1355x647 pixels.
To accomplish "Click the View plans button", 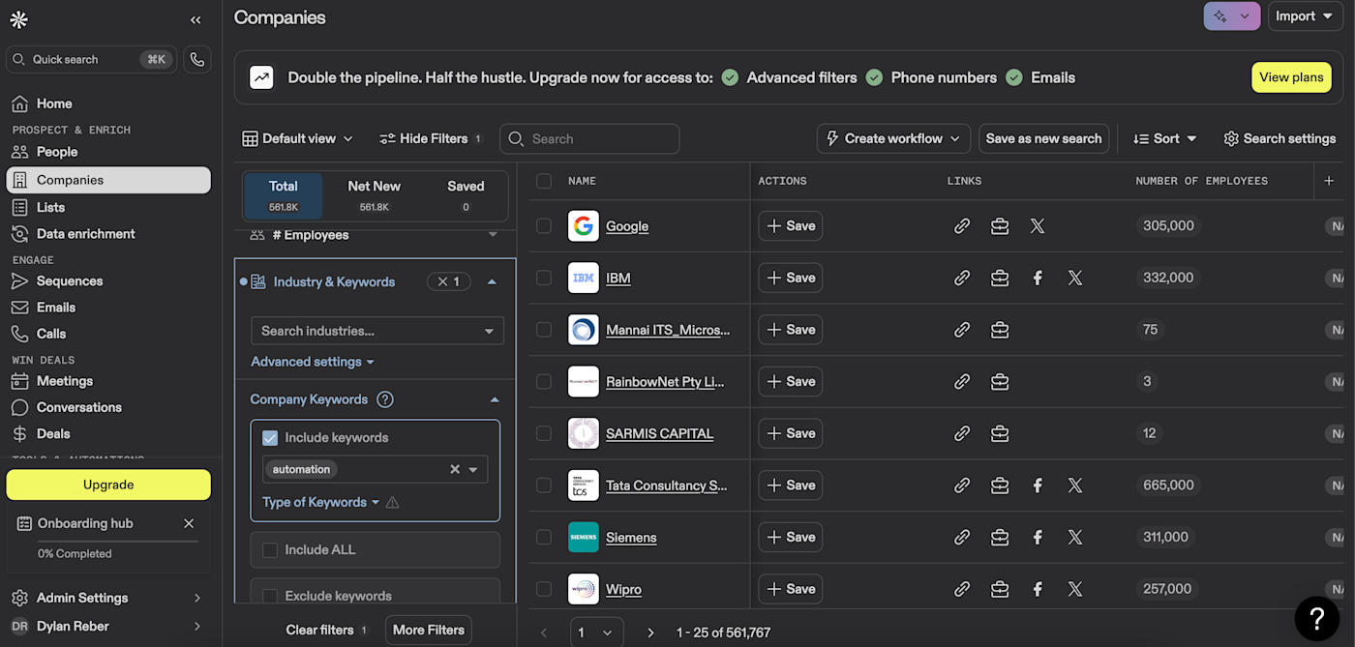I will (x=1291, y=77).
